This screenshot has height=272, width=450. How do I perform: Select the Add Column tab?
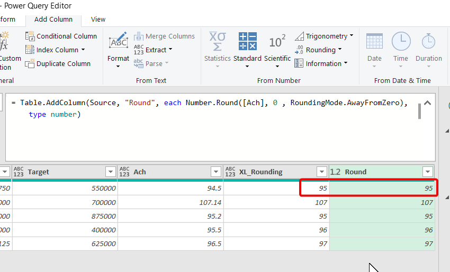(53, 20)
